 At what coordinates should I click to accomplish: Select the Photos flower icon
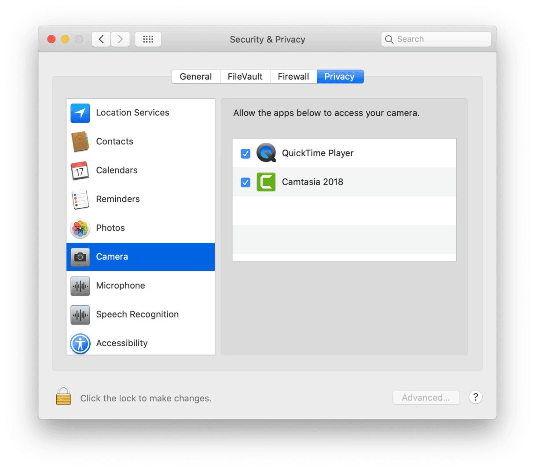(x=80, y=228)
